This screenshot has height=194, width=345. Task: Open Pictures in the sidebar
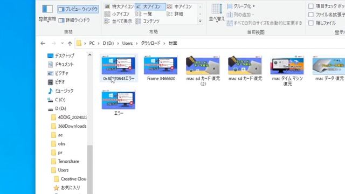58,73
